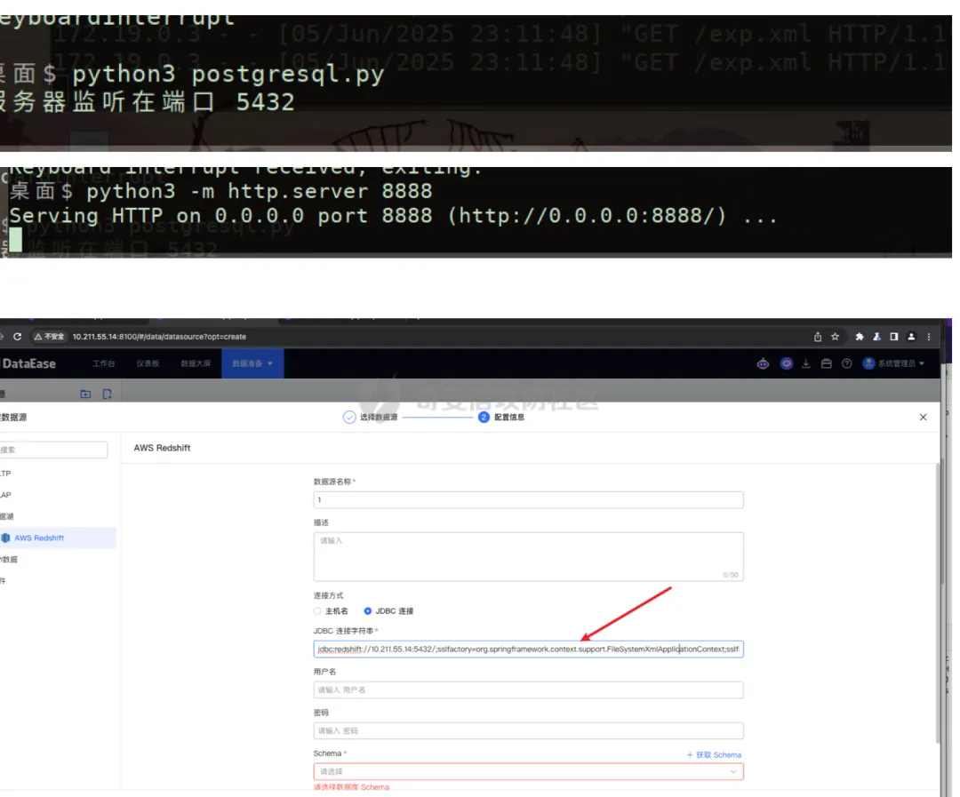
Task: Select the JDBC 连接 radio button
Action: click(x=367, y=611)
